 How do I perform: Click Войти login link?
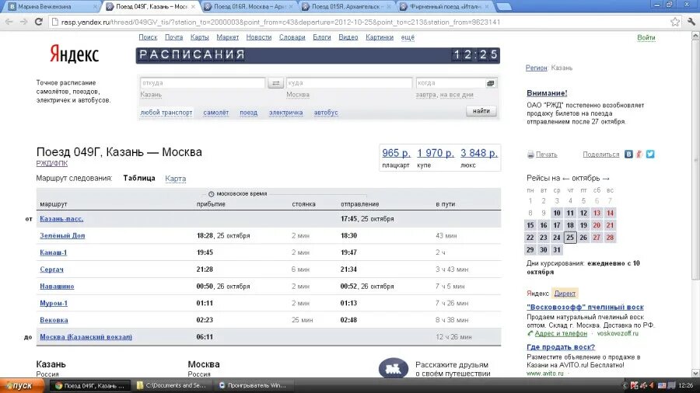[x=646, y=38]
